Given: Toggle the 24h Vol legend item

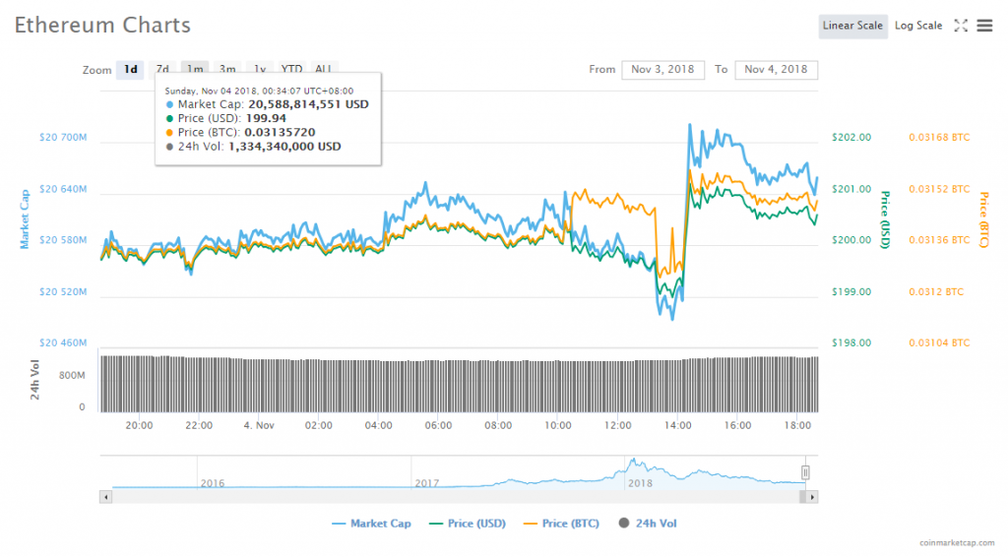Looking at the screenshot, I should click(648, 524).
